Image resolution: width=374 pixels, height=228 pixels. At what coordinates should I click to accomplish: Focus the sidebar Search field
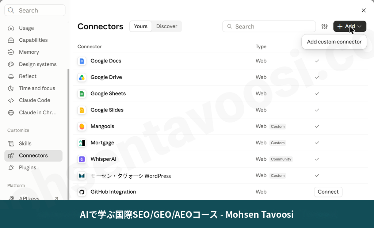tap(35, 11)
